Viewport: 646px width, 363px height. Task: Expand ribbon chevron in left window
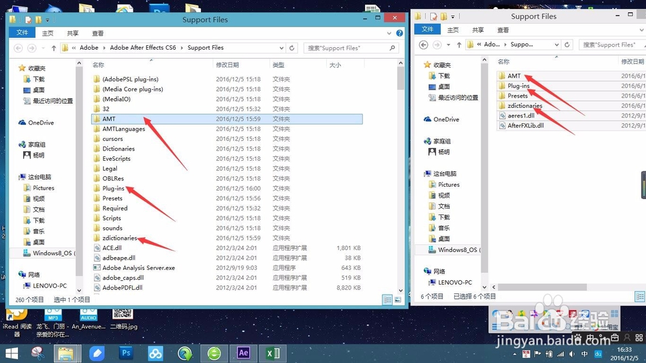click(x=389, y=33)
